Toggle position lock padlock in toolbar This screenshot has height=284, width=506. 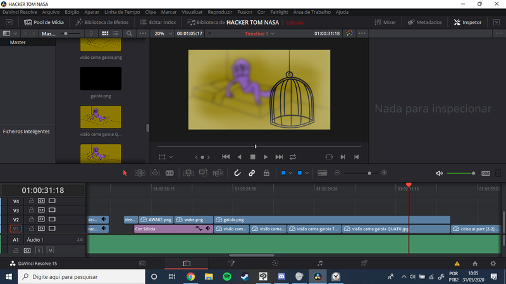[266, 173]
